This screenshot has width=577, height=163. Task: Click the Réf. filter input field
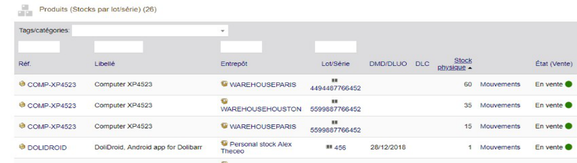tap(39, 47)
